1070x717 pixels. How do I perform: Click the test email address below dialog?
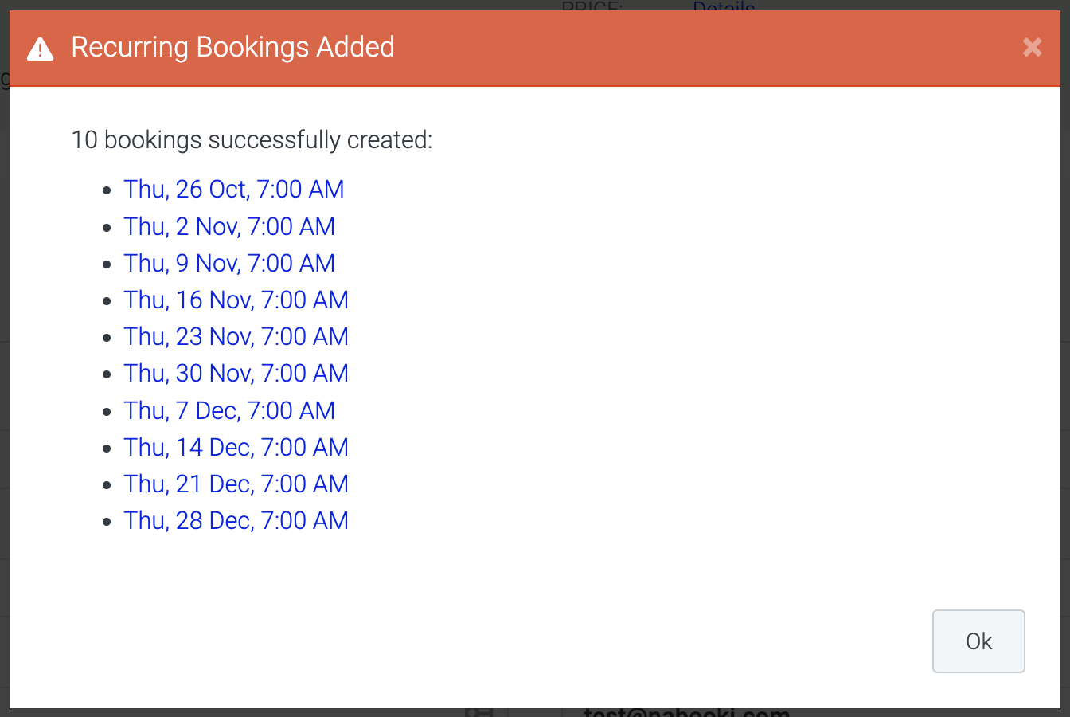tap(686, 712)
